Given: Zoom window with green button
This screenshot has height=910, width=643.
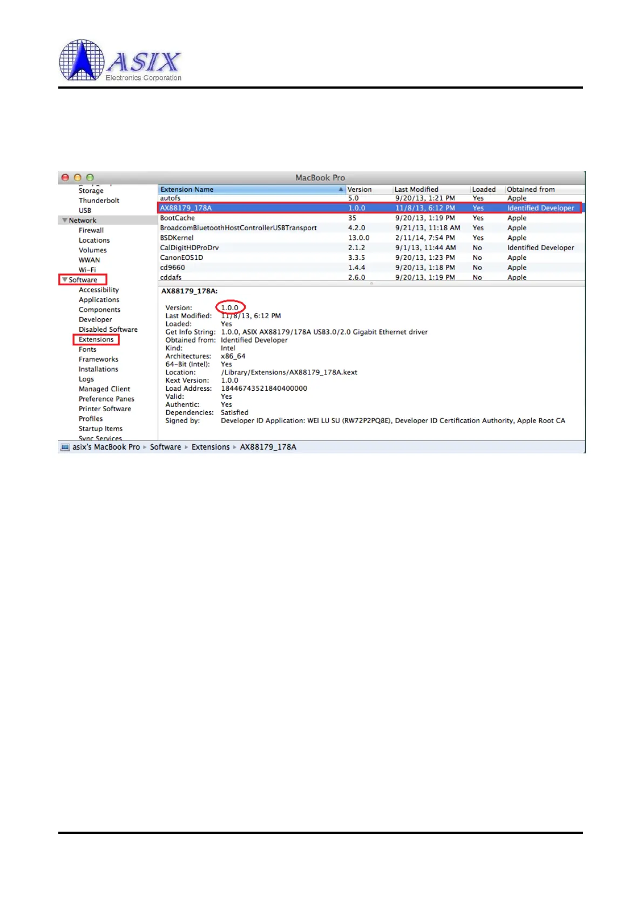Looking at the screenshot, I should point(90,178).
